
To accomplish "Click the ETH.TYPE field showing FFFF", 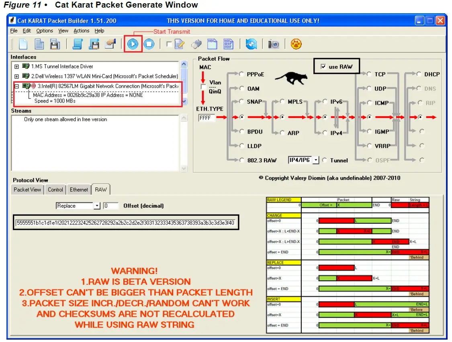I will [207, 118].
